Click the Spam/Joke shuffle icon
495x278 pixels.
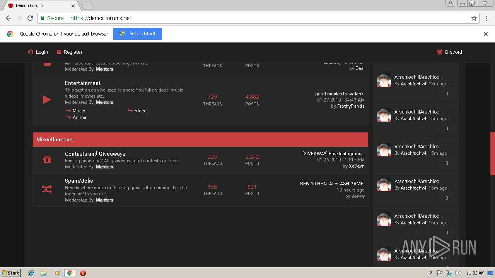[47, 189]
